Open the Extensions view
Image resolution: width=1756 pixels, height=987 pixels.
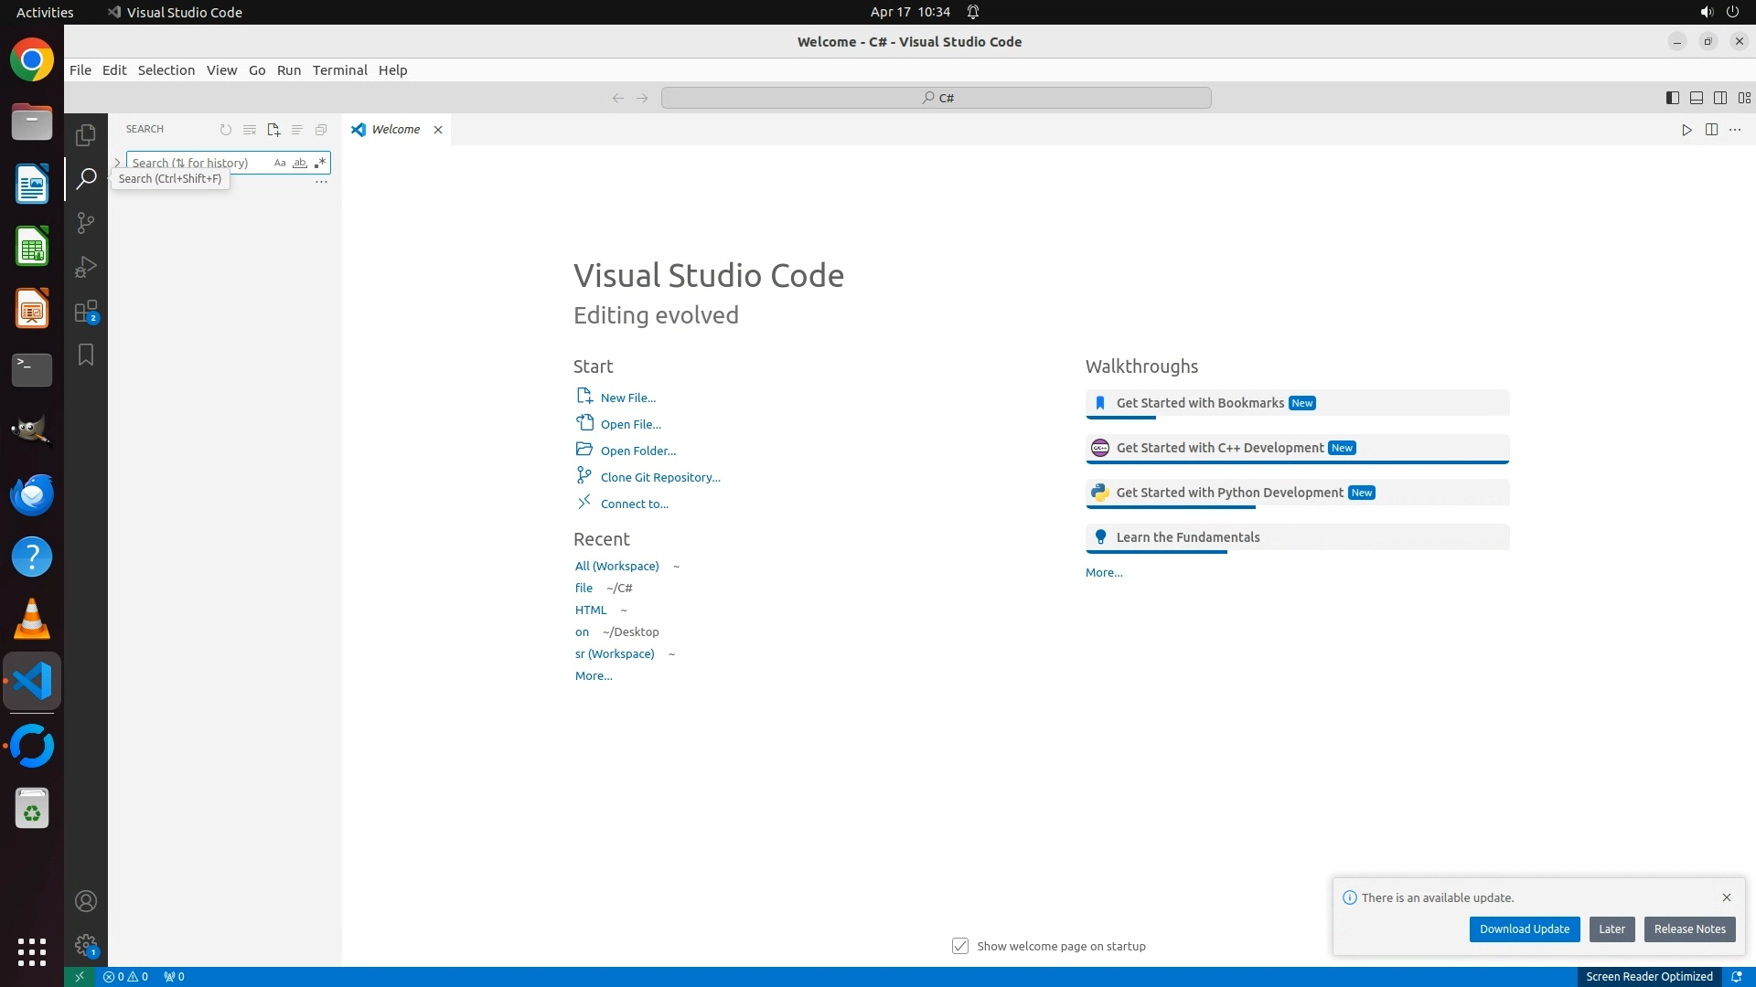pos(86,312)
